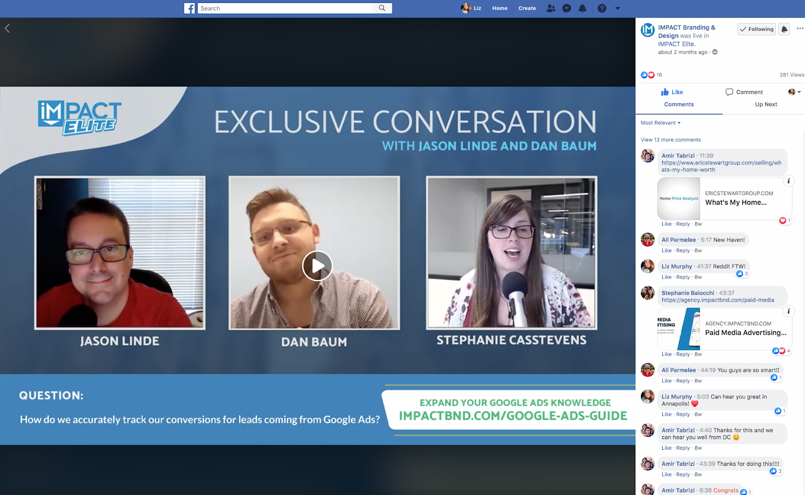Click Stephanie Baiocchi's avatar
The image size is (805, 495).
point(648,293)
